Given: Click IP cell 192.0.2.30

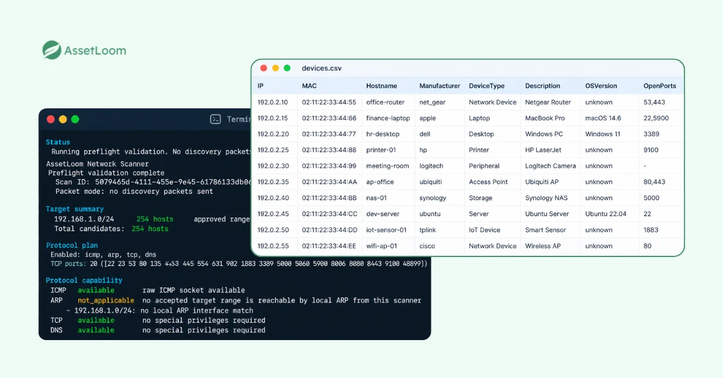Looking at the screenshot, I should point(273,166).
